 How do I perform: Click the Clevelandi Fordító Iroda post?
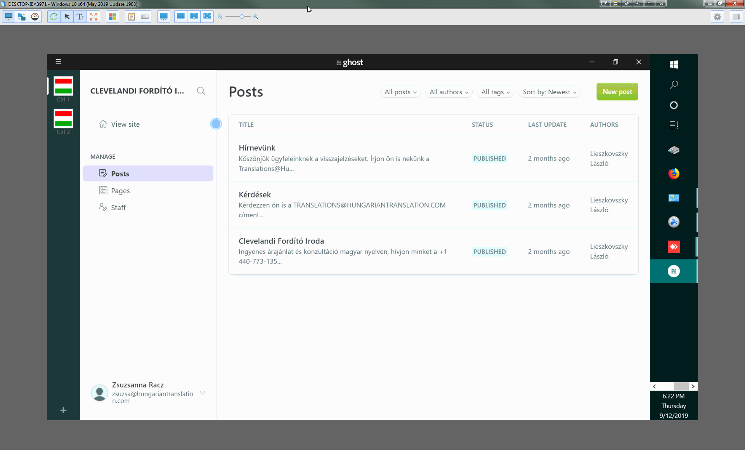click(281, 241)
